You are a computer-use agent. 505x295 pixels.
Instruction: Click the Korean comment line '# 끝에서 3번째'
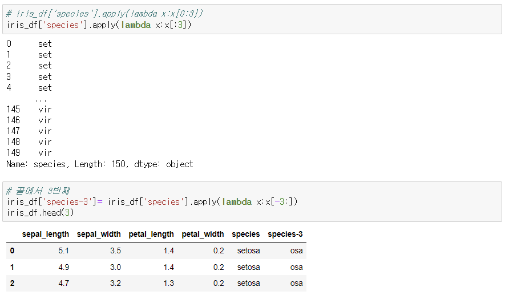coord(38,191)
